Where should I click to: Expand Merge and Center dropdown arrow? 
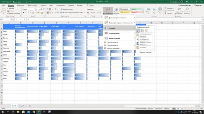click(84, 13)
